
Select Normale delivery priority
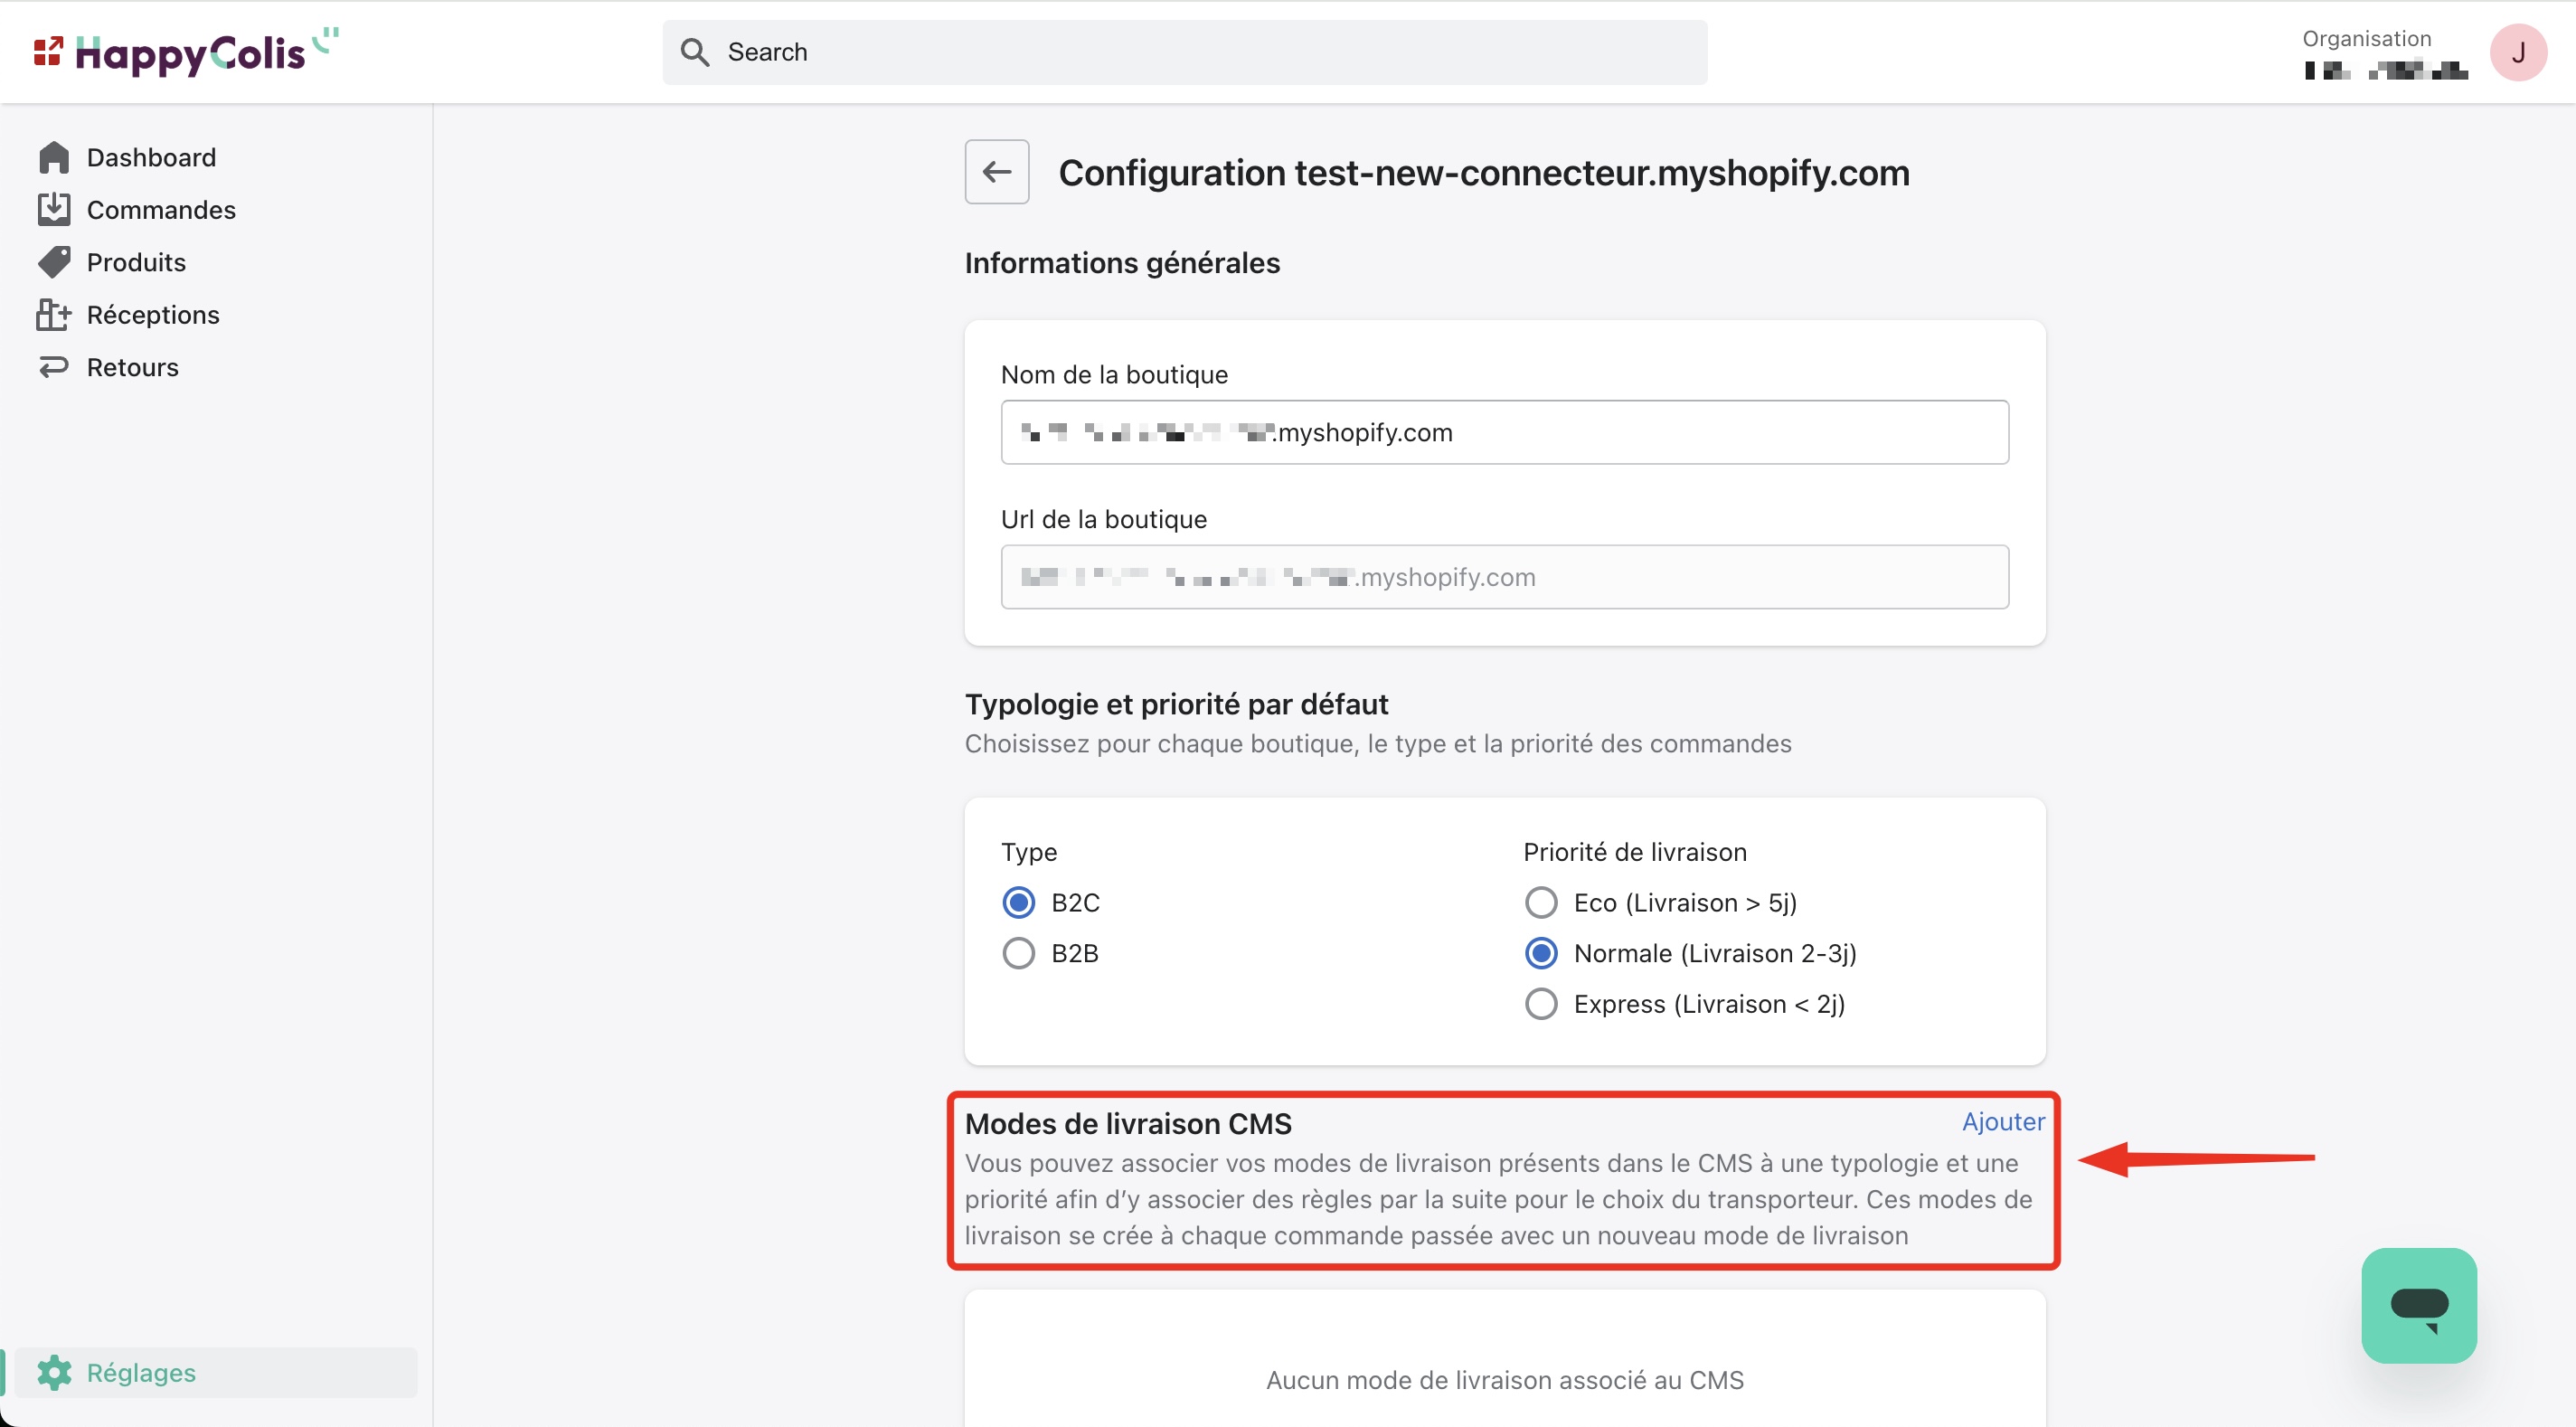click(1541, 953)
